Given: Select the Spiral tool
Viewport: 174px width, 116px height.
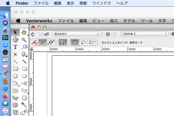Looking at the screenshot, I should pos(15,105).
